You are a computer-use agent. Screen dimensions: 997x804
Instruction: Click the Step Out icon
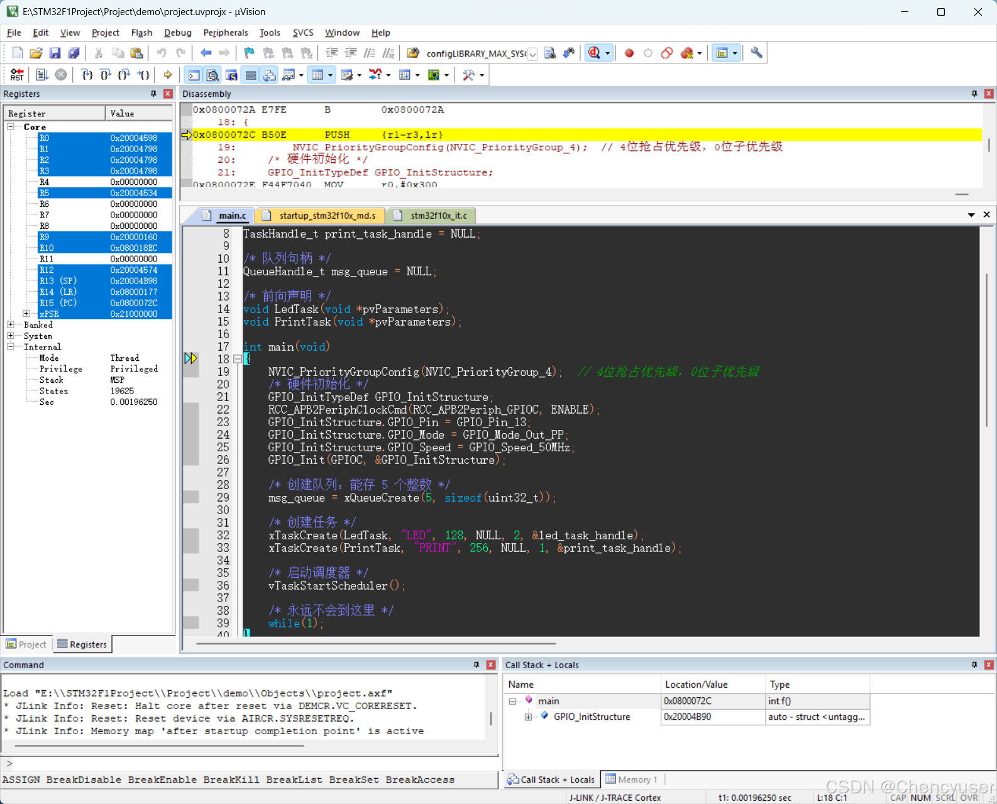point(125,75)
